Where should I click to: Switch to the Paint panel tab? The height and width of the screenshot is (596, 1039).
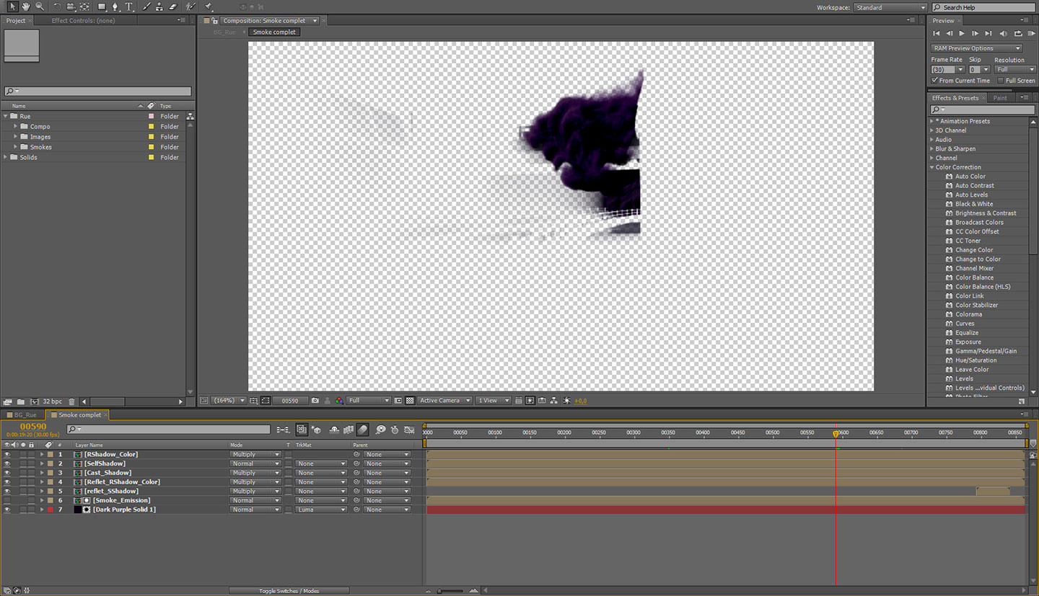click(1000, 98)
